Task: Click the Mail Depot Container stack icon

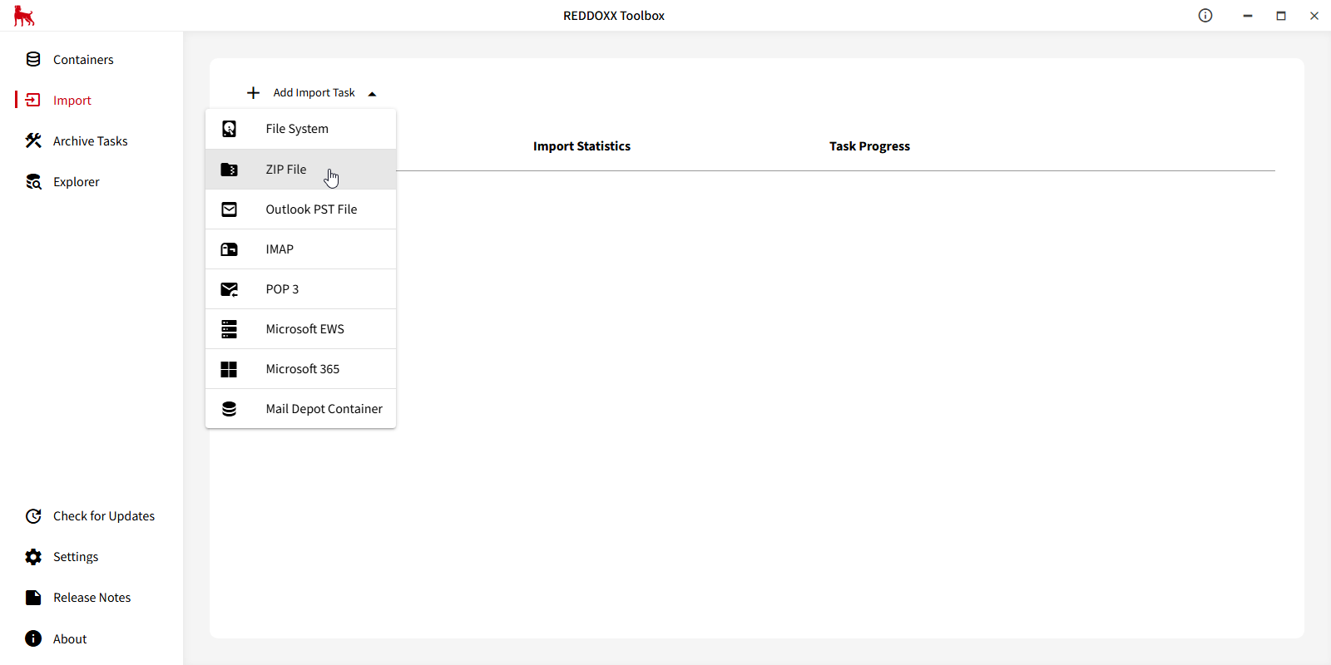Action: point(229,409)
